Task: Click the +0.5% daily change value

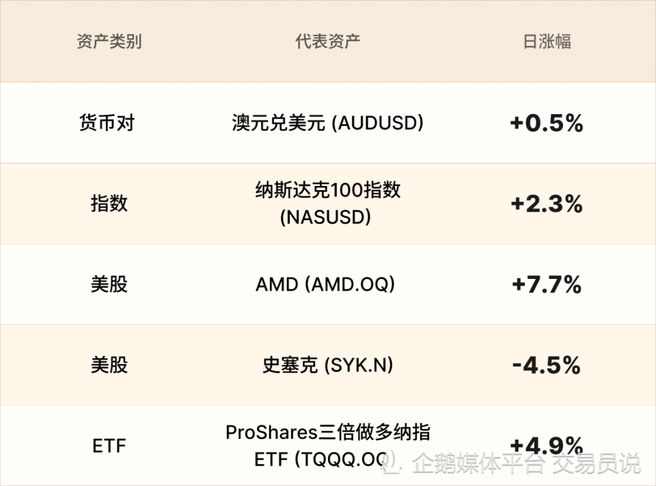Action: (x=547, y=123)
